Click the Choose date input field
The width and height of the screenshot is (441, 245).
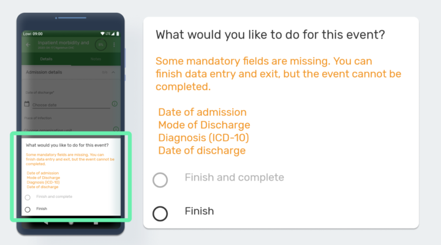(71, 105)
